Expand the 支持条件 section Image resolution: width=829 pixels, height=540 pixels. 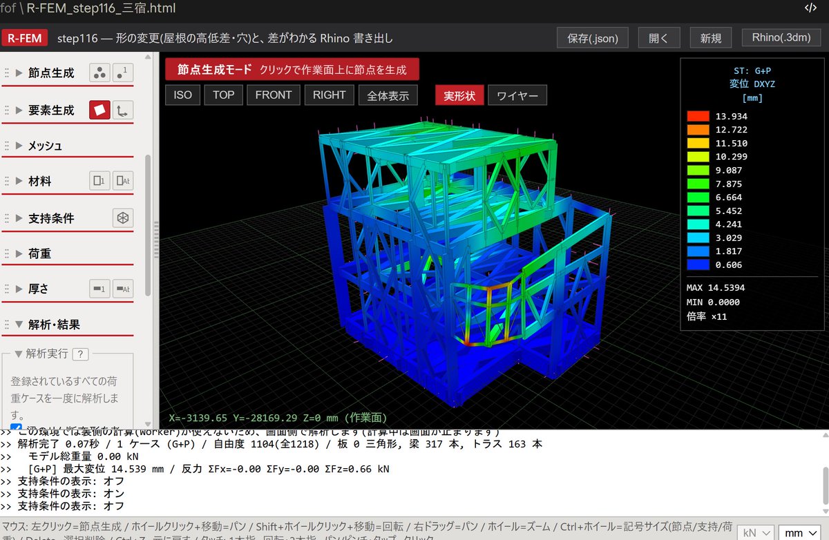[19, 218]
